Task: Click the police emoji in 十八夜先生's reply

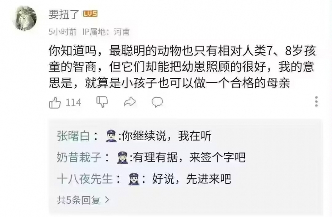Action: [134, 179]
